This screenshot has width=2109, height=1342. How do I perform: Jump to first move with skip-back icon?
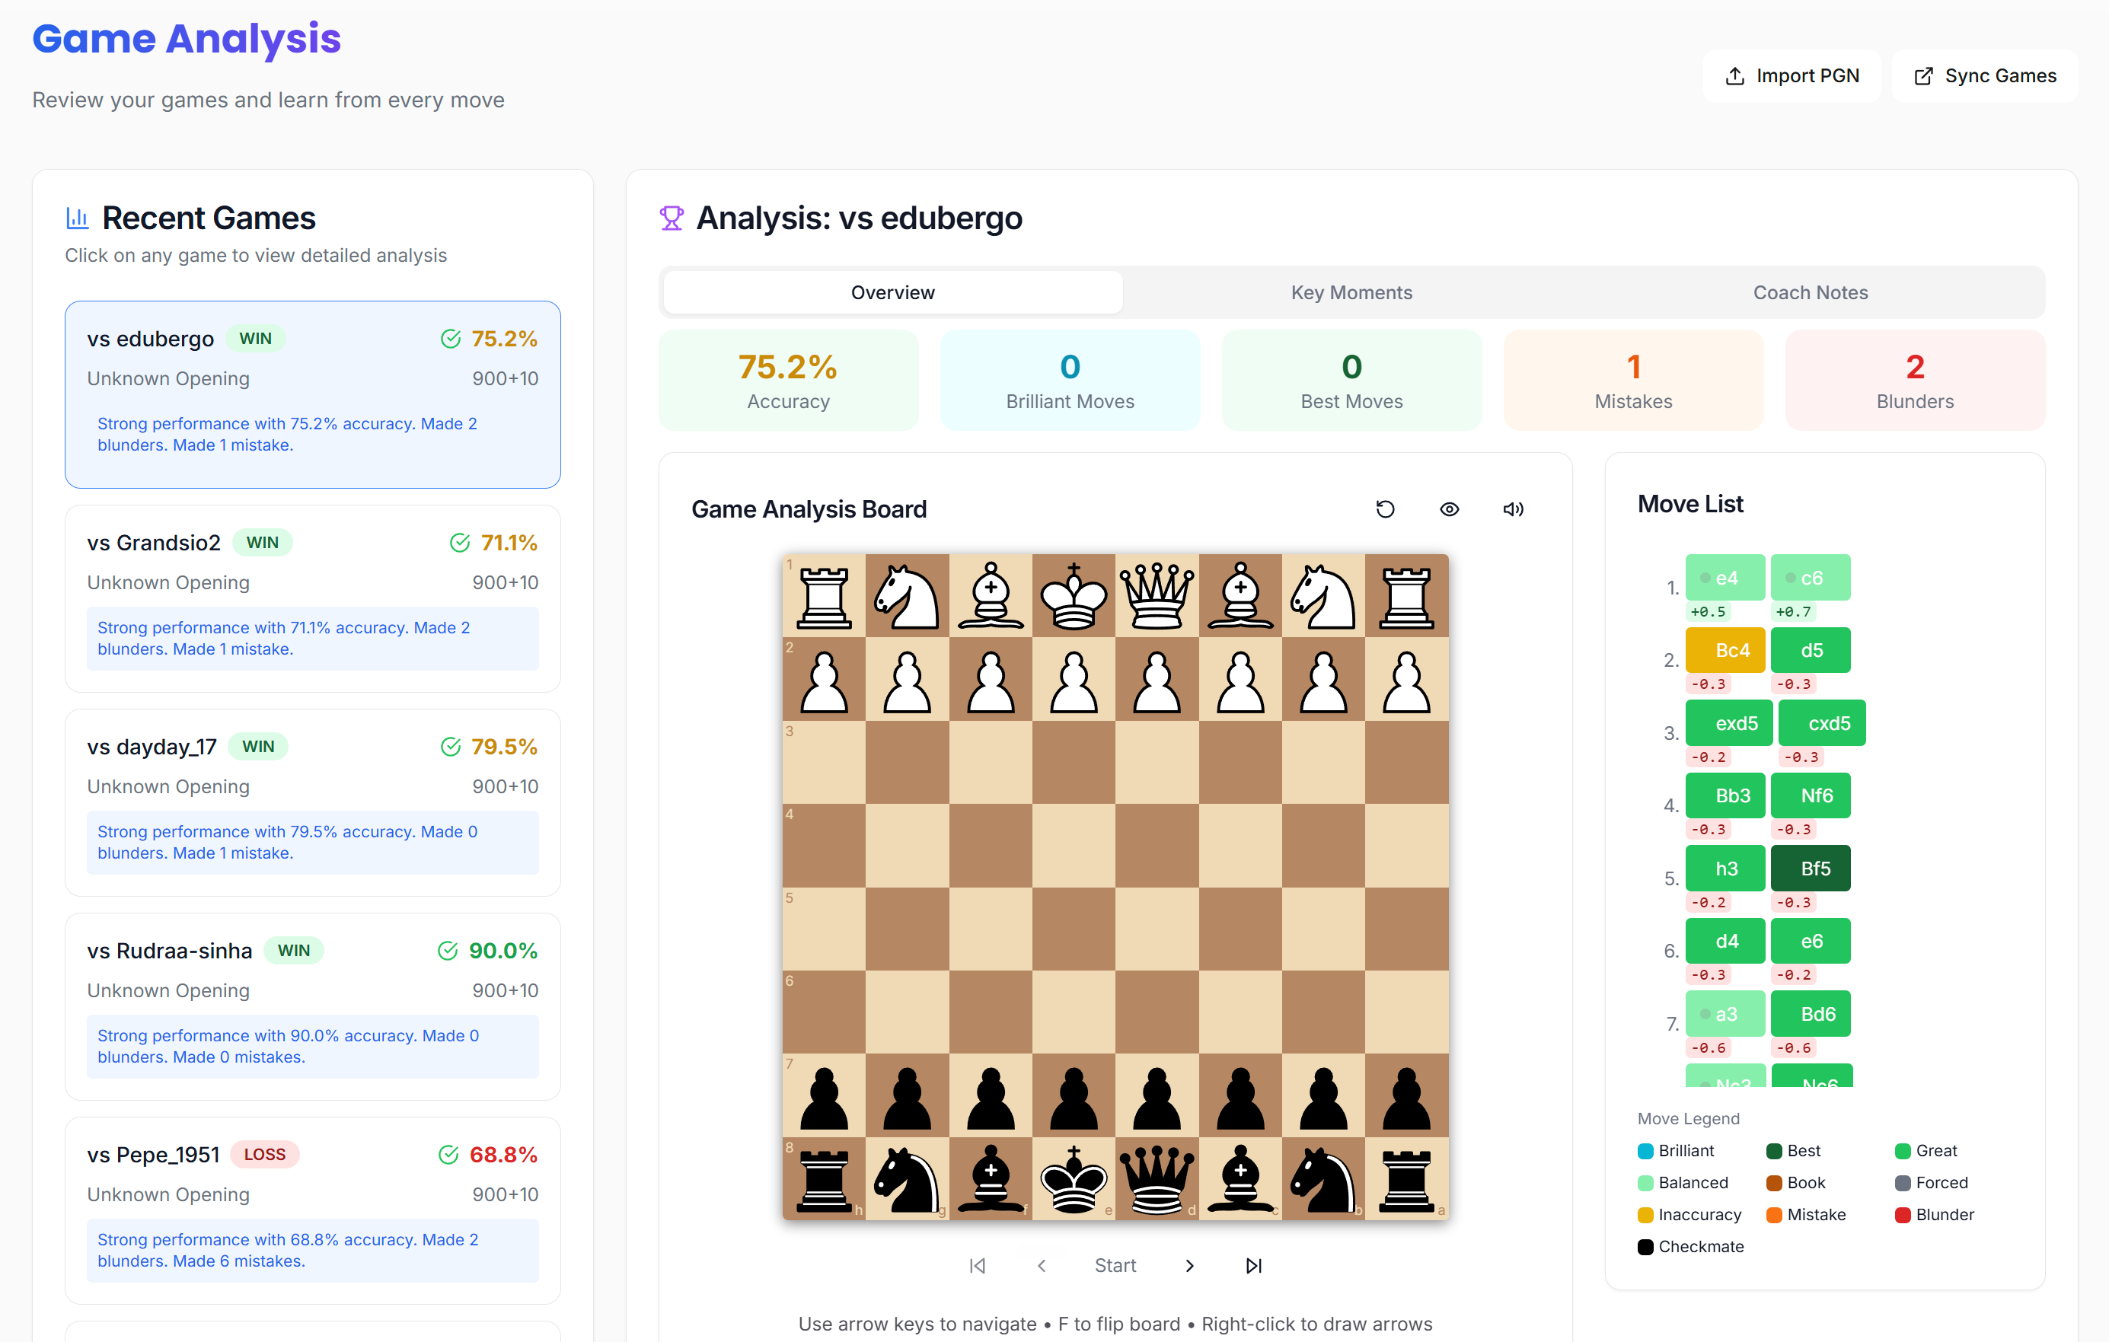pyautogui.click(x=978, y=1265)
